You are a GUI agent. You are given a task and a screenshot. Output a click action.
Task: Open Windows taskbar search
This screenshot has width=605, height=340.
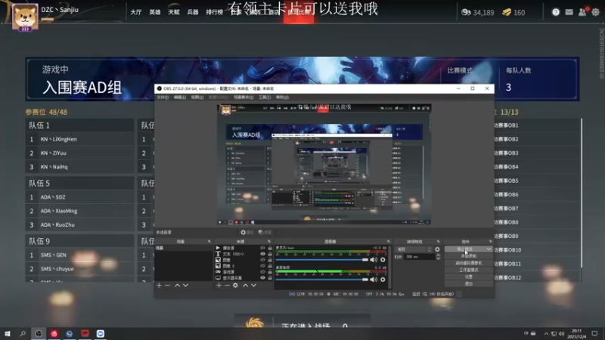23,333
